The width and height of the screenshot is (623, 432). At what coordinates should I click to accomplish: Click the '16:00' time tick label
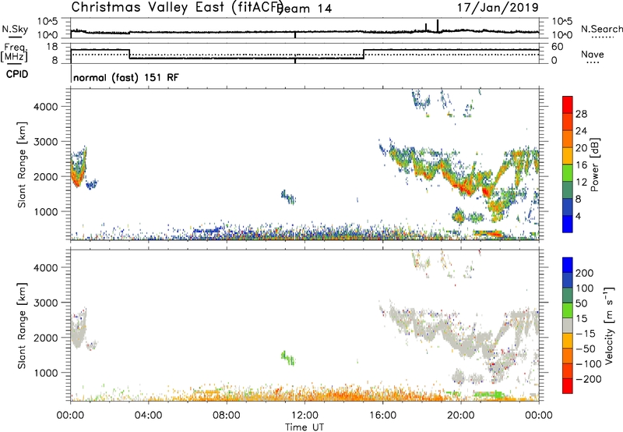pos(382,416)
